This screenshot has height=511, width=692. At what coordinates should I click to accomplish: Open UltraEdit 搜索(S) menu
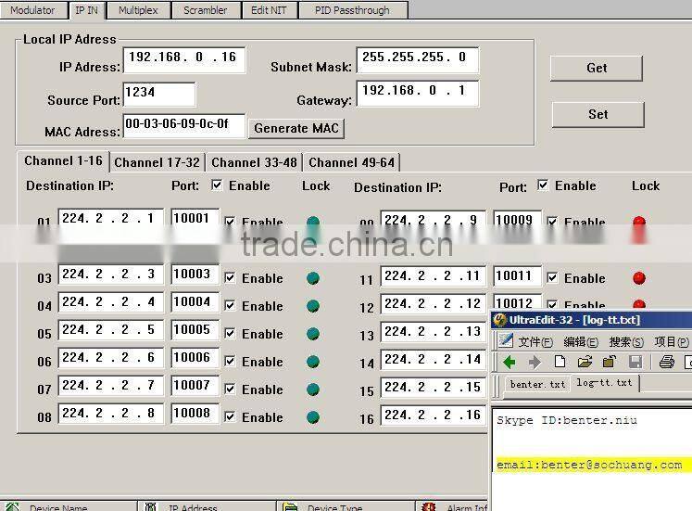click(x=626, y=342)
